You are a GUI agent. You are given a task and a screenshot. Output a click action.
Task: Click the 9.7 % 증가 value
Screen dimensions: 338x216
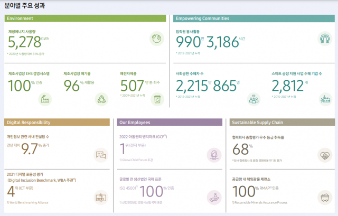35,149
